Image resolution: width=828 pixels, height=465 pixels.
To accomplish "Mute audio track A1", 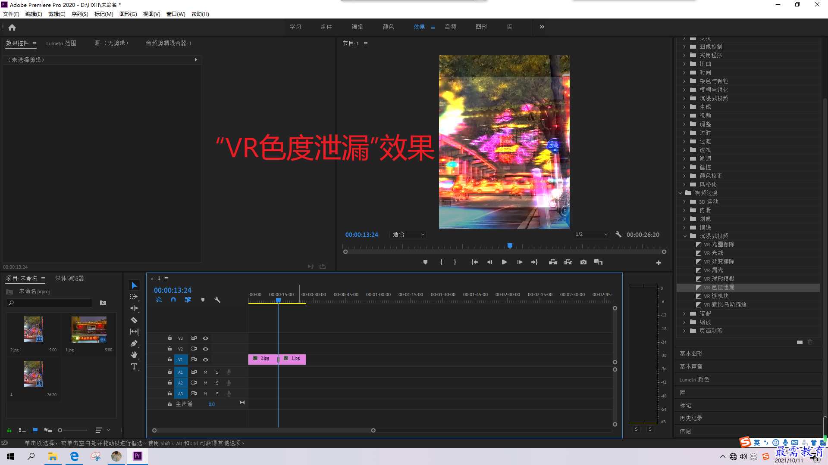I will point(205,372).
